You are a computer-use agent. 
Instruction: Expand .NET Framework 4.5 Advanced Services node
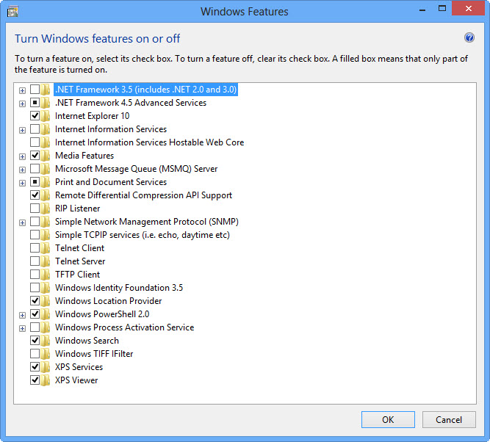(x=22, y=104)
